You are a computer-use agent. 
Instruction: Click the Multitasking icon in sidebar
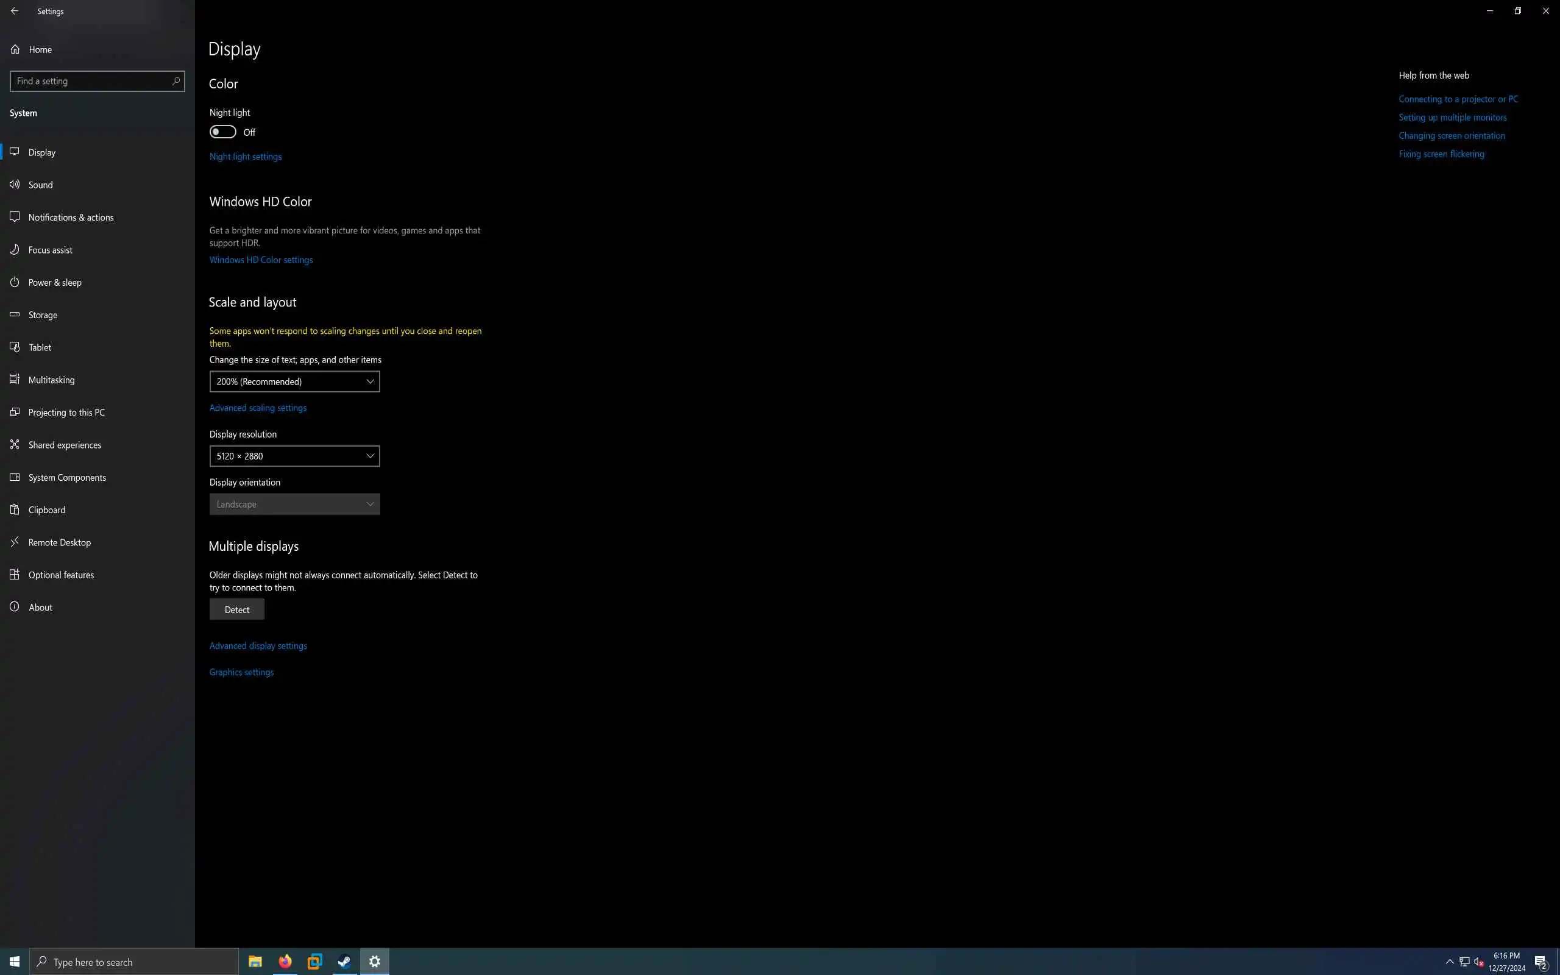(15, 379)
